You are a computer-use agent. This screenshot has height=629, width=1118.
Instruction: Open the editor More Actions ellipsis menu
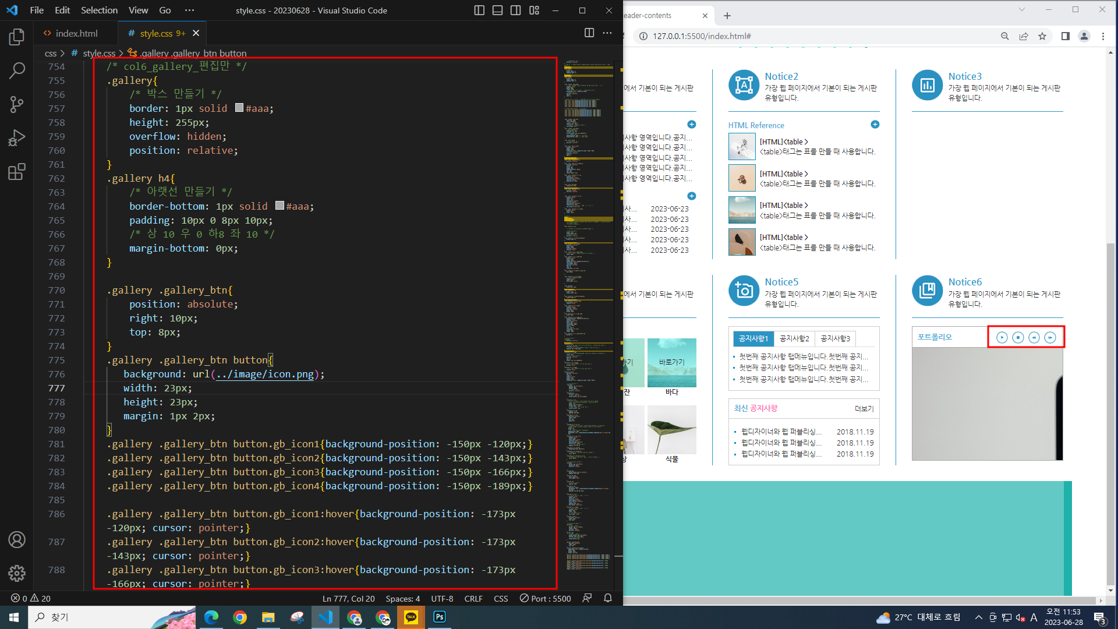click(x=607, y=33)
